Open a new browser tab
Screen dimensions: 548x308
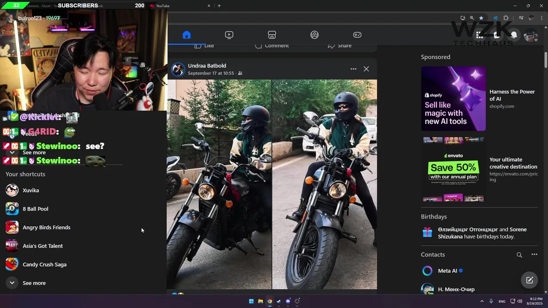(x=219, y=6)
